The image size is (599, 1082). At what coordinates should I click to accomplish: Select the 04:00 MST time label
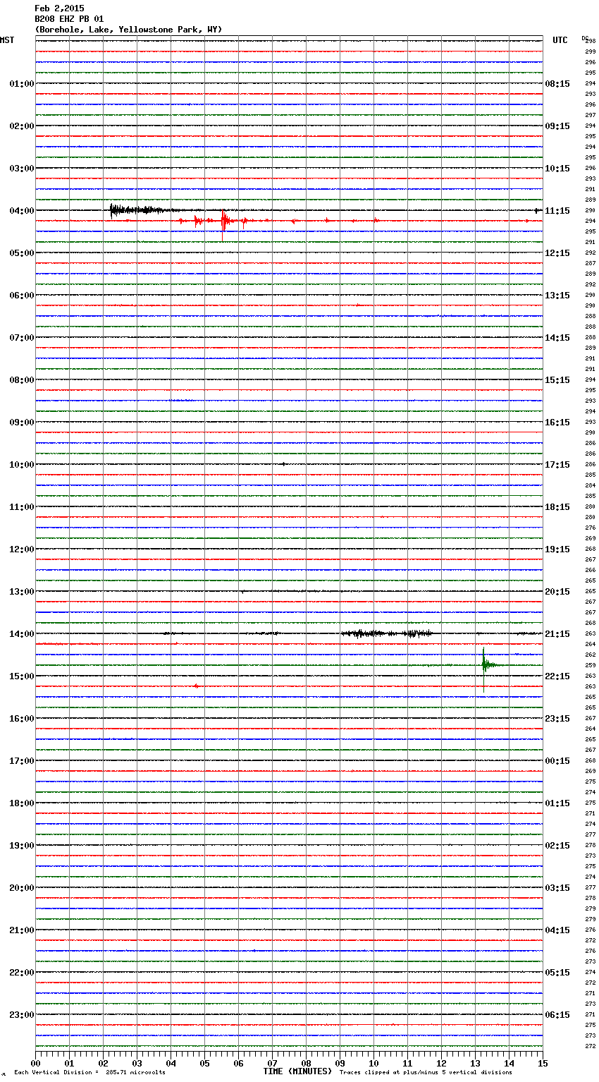point(21,211)
